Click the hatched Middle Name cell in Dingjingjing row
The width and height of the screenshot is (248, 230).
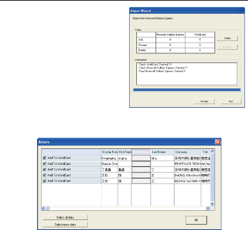coord(141,158)
